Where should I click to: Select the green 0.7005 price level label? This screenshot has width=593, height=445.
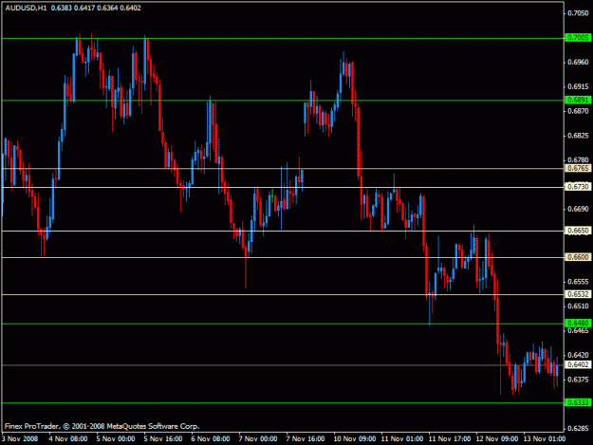point(578,37)
